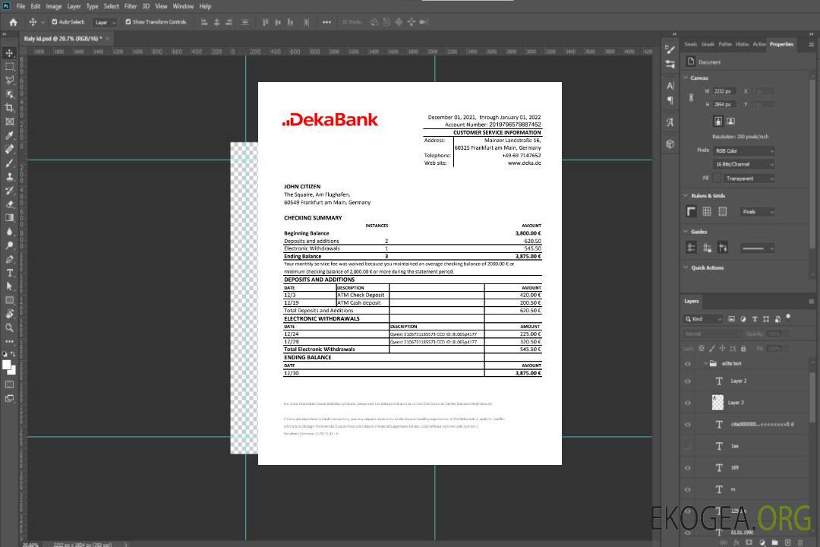Open the Glyphs panel icon
The image size is (820, 547).
point(670,122)
